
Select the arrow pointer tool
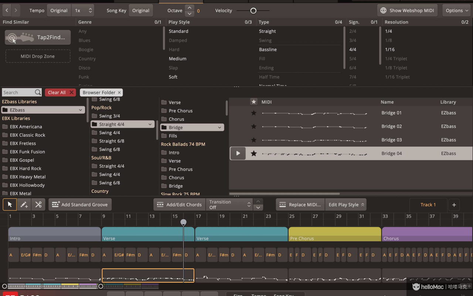point(10,205)
